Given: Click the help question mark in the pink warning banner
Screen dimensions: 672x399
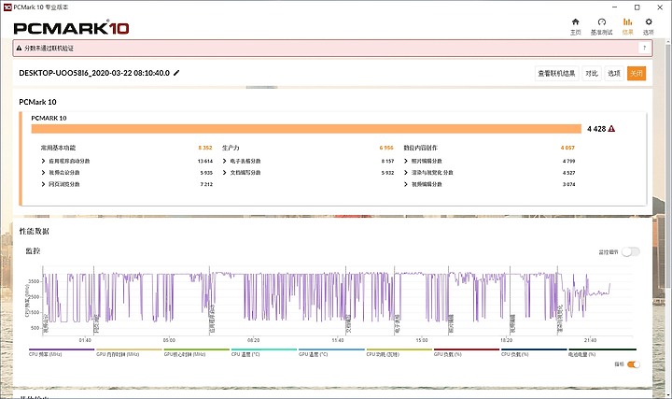Looking at the screenshot, I should [644, 48].
